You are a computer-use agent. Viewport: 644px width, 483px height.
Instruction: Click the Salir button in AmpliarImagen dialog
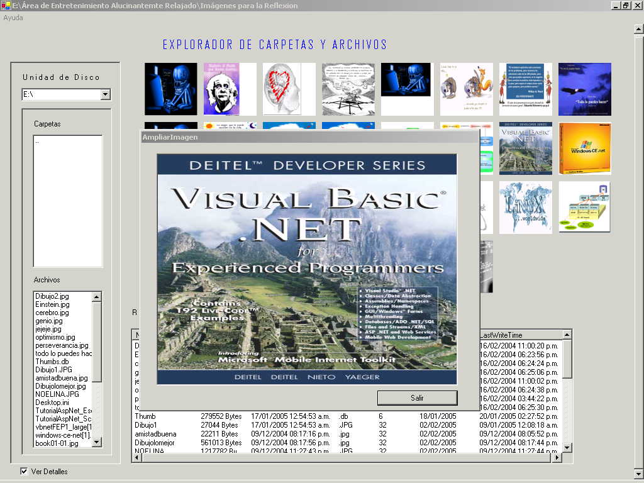click(x=417, y=397)
